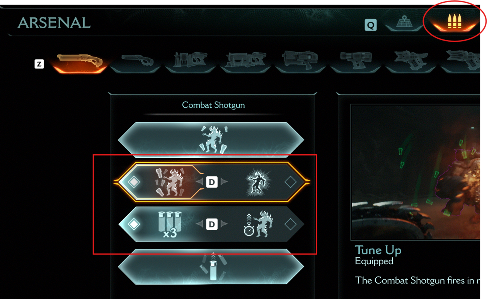Viewport: 487px width, 299px height.
Task: Toggle the diamond beside the shells-around-demon upgrade
Action: click(x=134, y=182)
